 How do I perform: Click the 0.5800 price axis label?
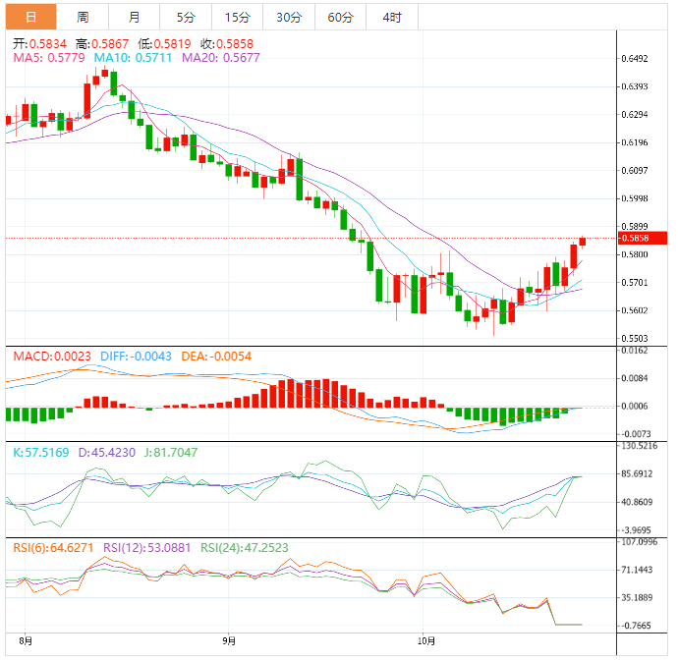(x=635, y=254)
